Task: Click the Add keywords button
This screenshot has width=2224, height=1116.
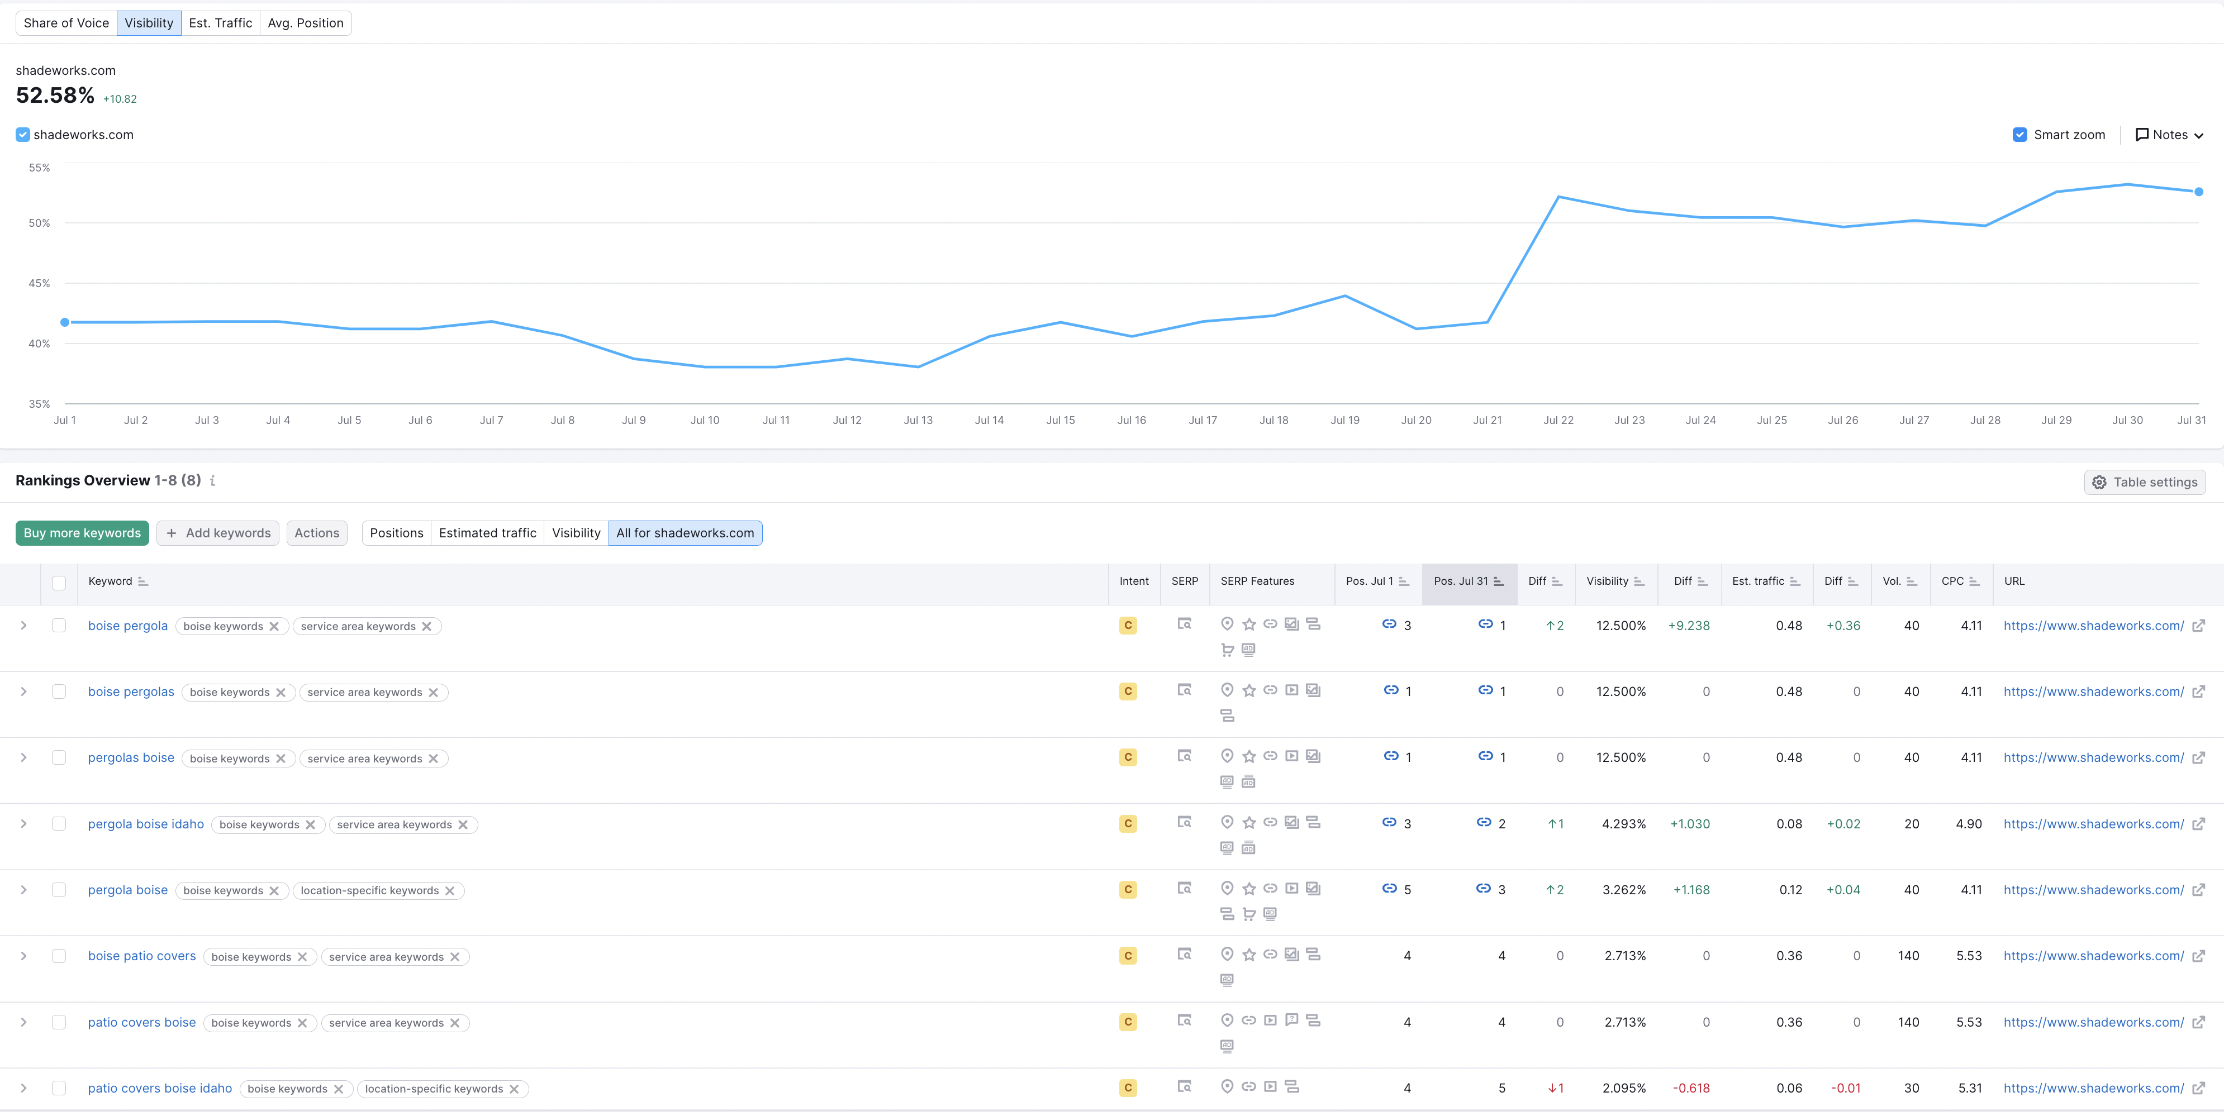Action: point(217,533)
